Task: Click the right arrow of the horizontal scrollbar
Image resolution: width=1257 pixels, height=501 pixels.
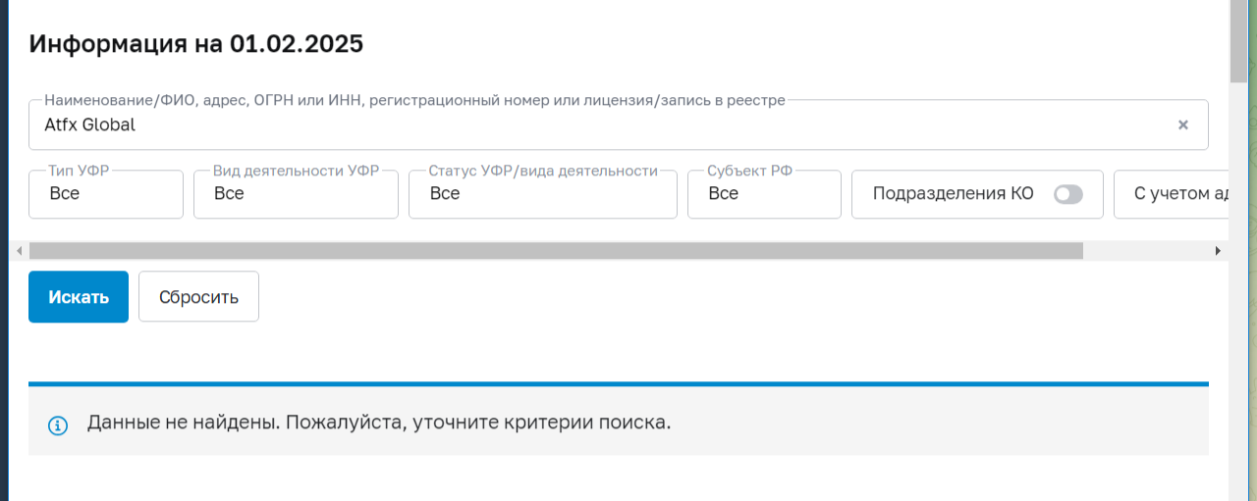Action: [x=1218, y=251]
